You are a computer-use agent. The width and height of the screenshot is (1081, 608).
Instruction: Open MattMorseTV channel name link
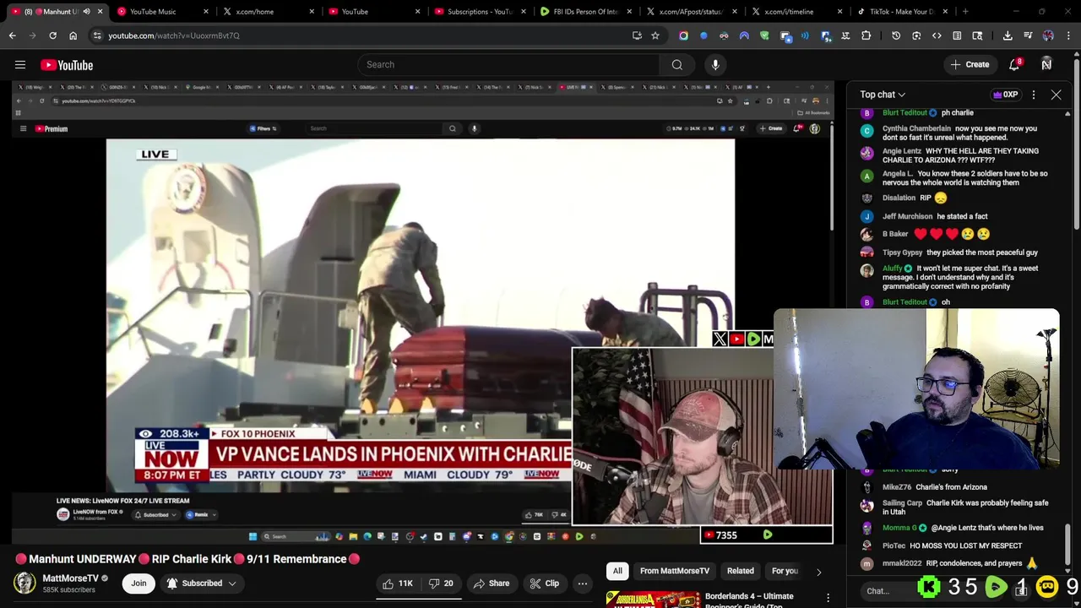click(x=70, y=578)
